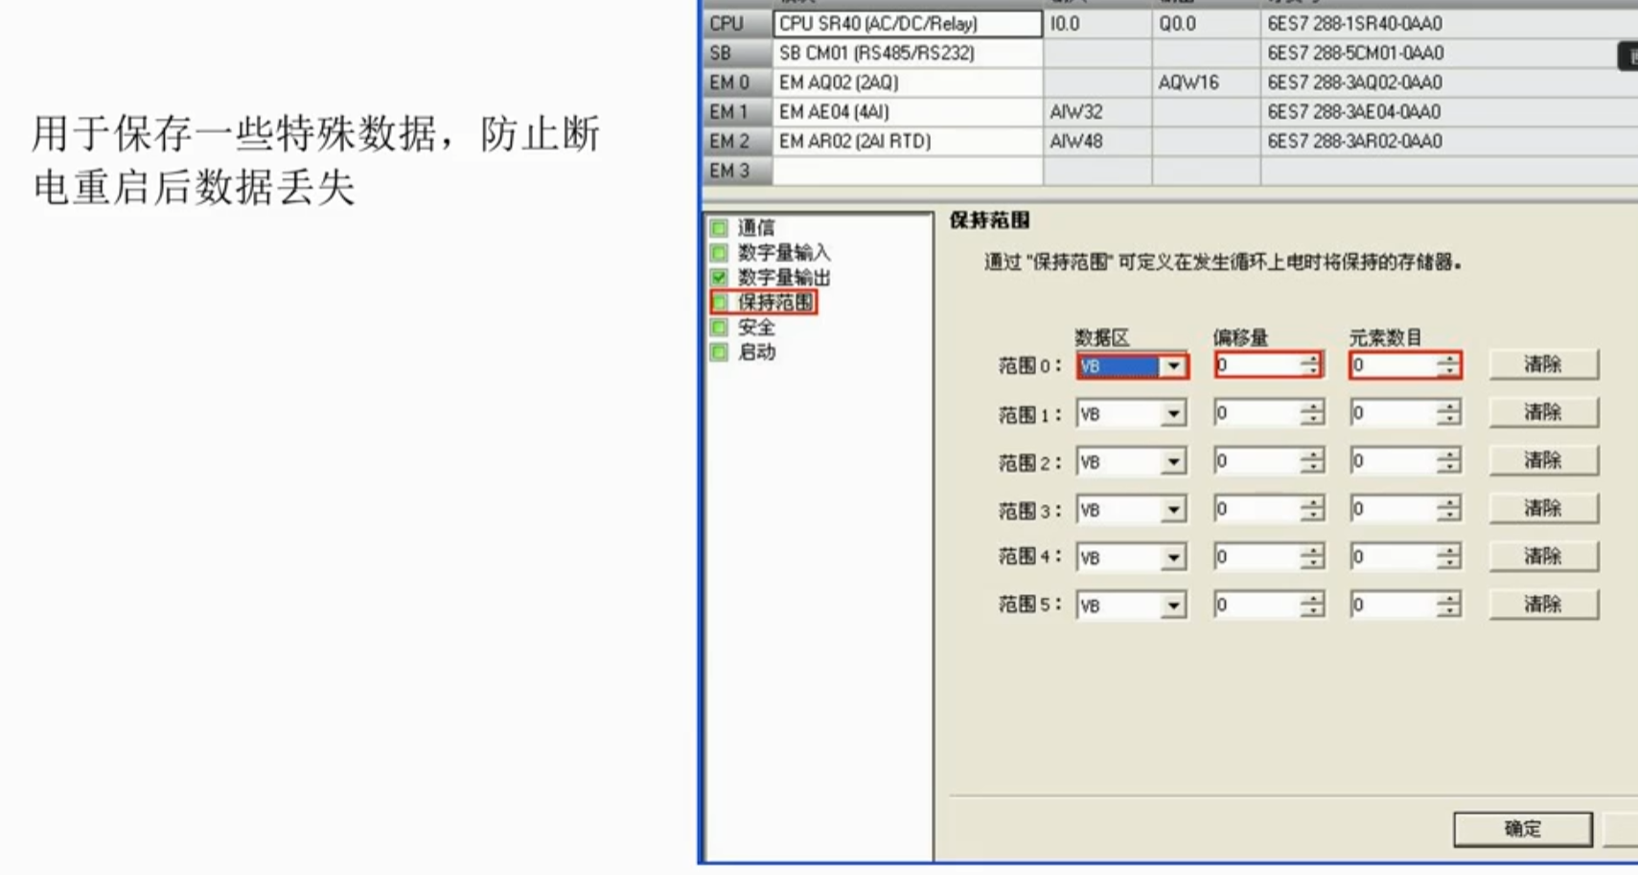Click the Q0.0 output address cell
Viewport: 1638px width, 875px height.
(x=1207, y=24)
